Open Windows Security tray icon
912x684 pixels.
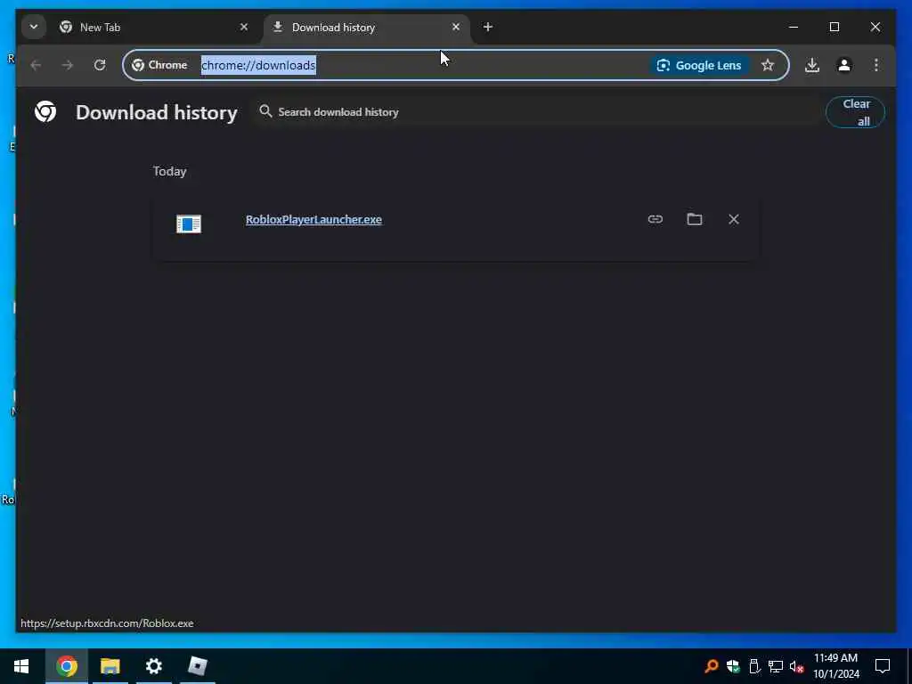(733, 666)
